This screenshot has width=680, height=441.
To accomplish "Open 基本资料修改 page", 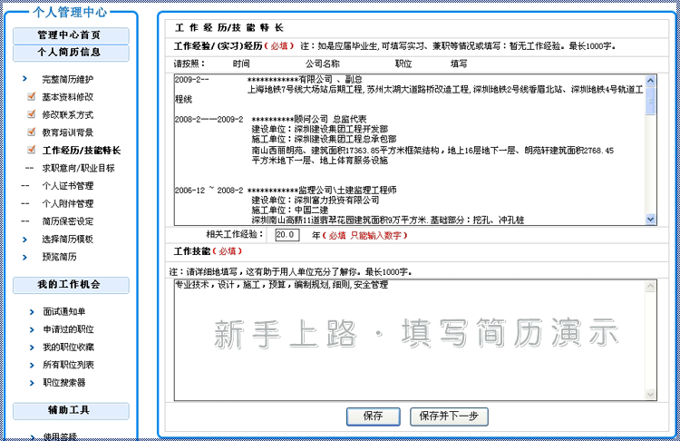I will 68,97.
